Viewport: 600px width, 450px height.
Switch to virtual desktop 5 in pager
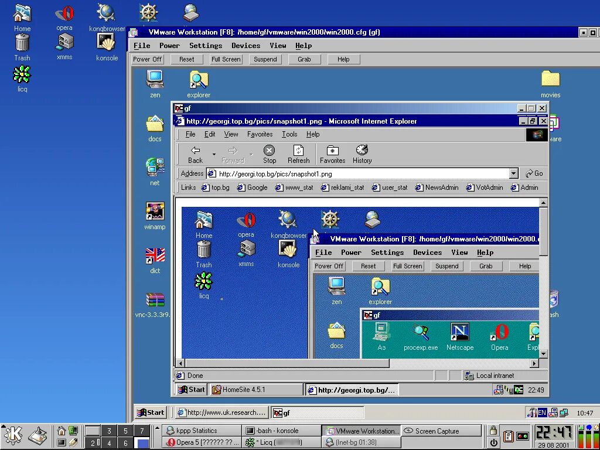125,431
